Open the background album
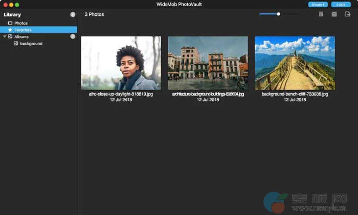This screenshot has height=215, width=358. [31, 43]
